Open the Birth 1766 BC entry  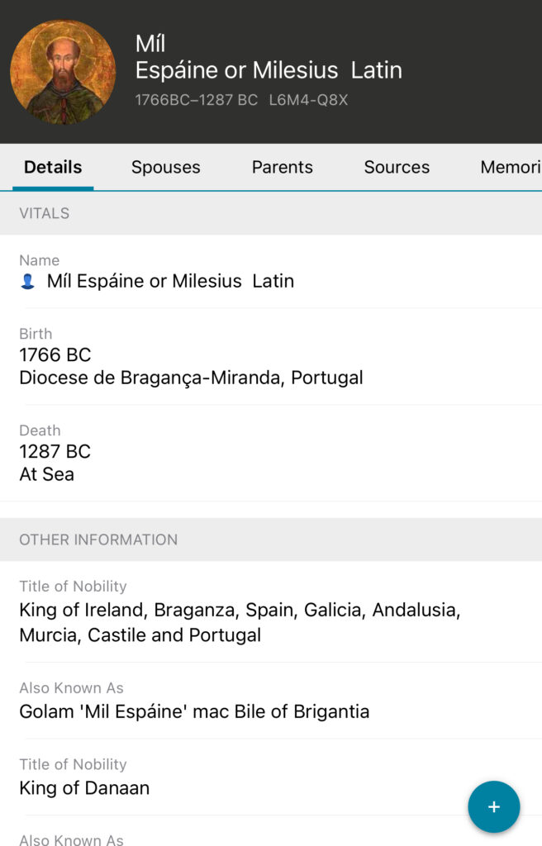click(55, 355)
